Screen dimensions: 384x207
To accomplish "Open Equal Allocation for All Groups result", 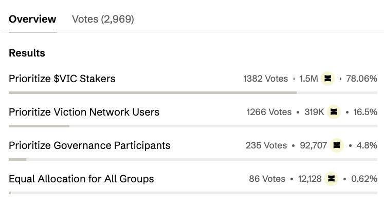I will (81, 179).
